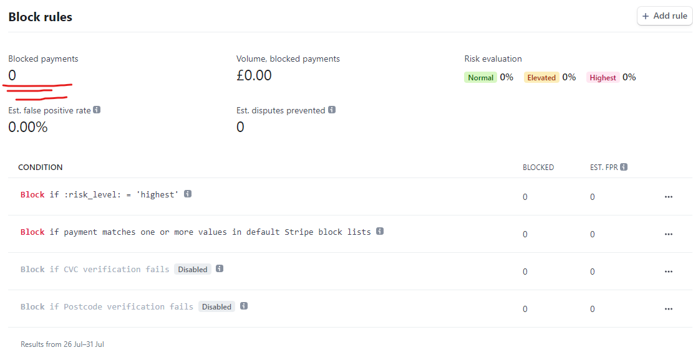Click info icon beside EST. FPR column header
Screen dimensions: 693x350
[x=624, y=168]
